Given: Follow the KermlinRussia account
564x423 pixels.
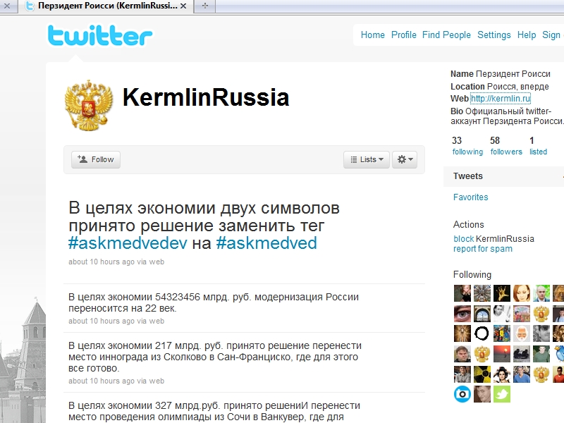Looking at the screenshot, I should tap(96, 159).
